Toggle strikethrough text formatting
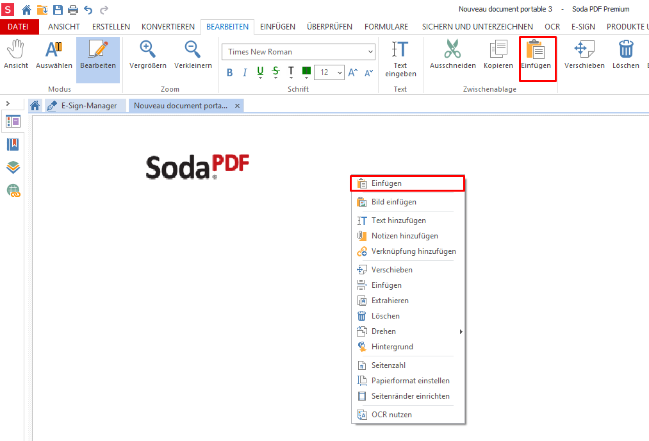The width and height of the screenshot is (649, 441). 275,72
